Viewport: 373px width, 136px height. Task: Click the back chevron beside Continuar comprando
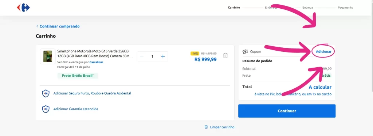click(37, 26)
